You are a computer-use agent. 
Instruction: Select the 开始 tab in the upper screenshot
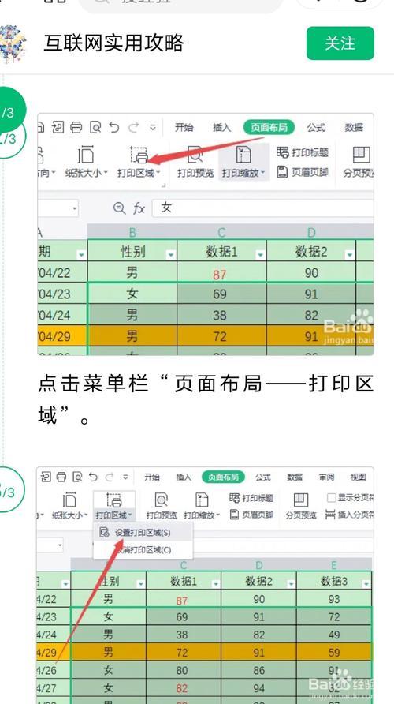(x=184, y=128)
